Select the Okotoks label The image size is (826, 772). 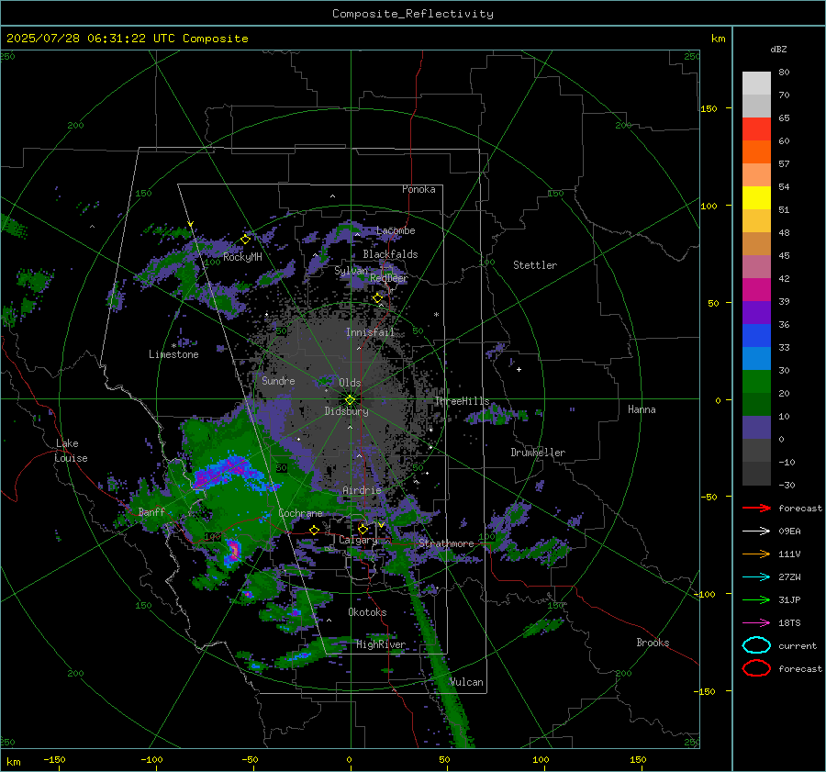pyautogui.click(x=367, y=612)
